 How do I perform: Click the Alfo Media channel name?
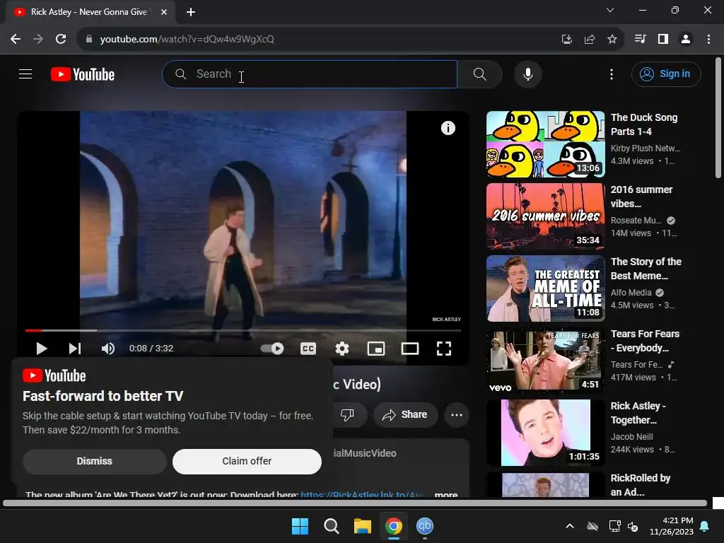pos(631,292)
